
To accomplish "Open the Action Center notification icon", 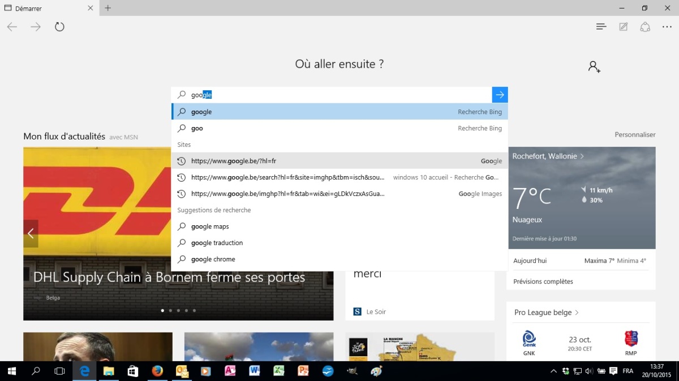I will pyautogui.click(x=613, y=371).
